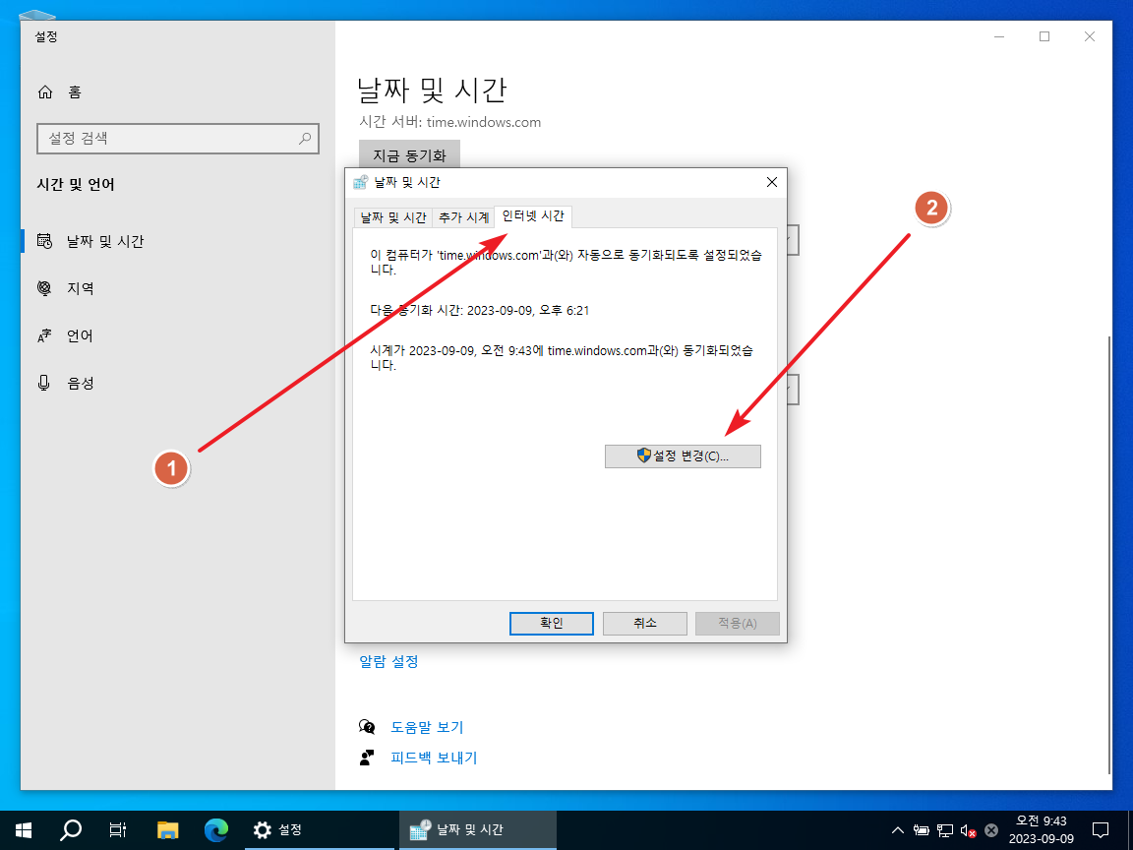1133x850 pixels.
Task: Open the taskbar clock showing 오전 9:43
Action: pos(1042,829)
